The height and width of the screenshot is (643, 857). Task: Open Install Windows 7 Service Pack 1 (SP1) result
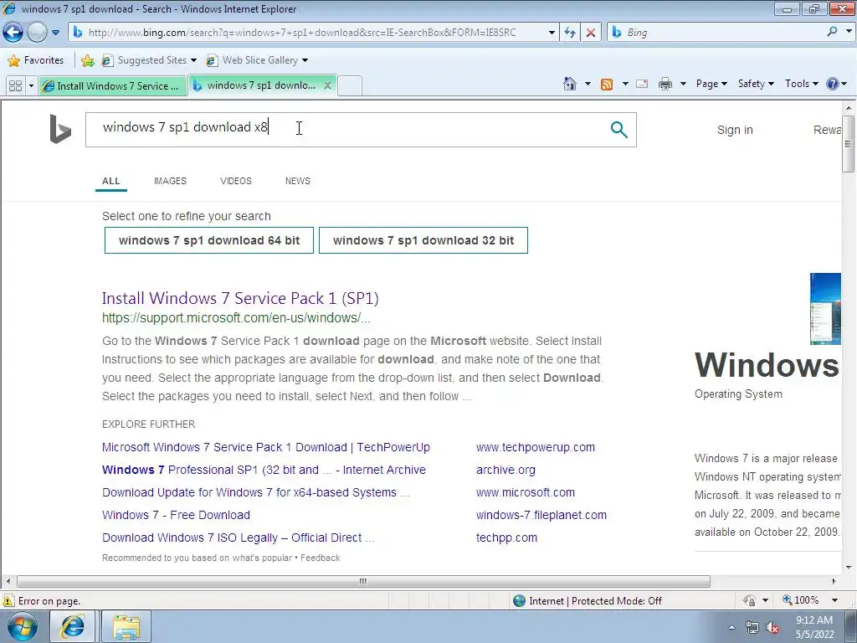point(240,299)
